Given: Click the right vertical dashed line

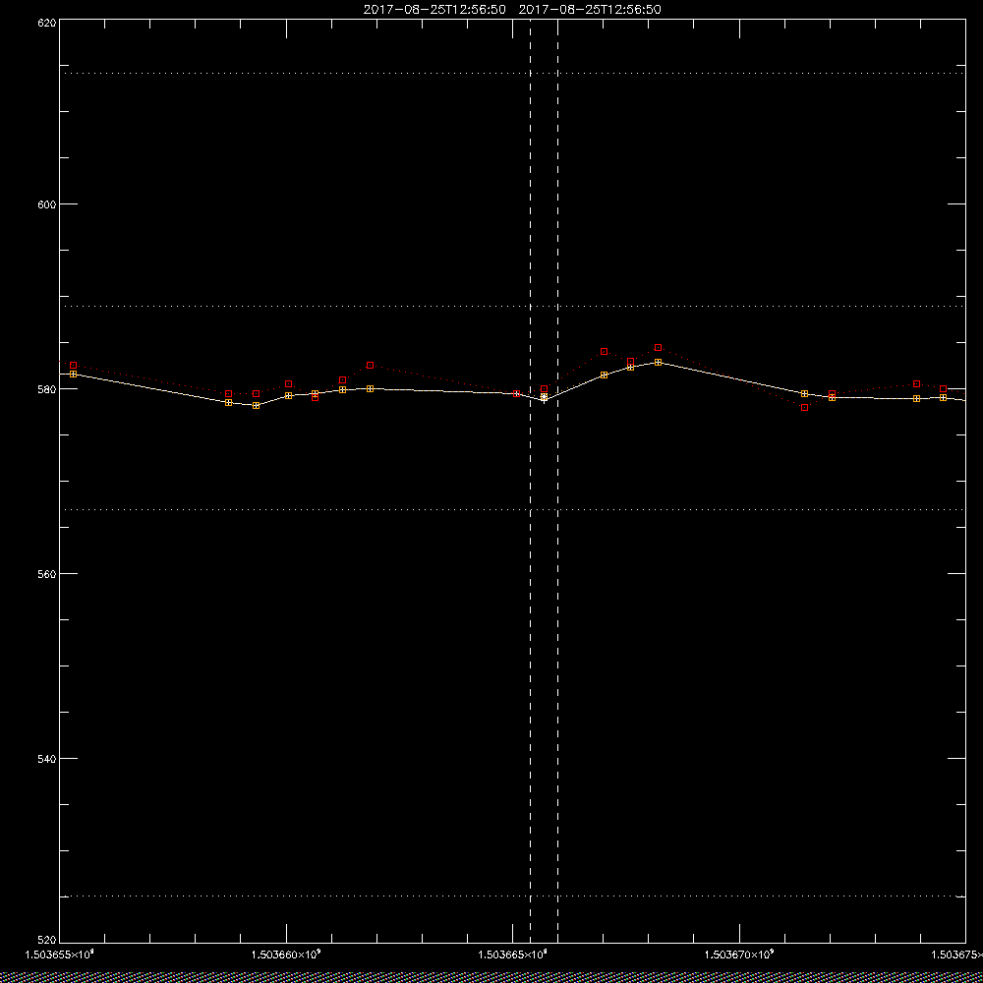Looking at the screenshot, I should point(557,481).
